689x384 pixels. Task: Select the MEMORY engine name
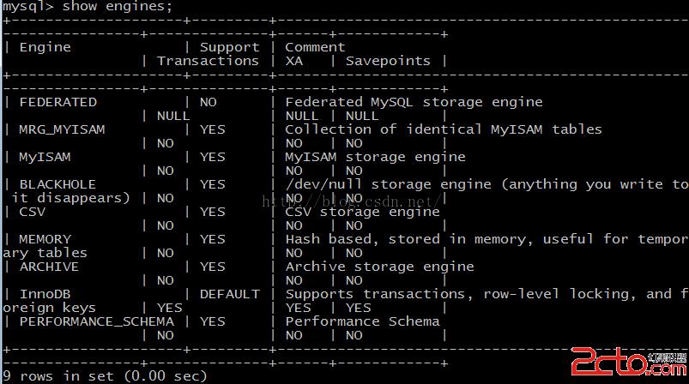(45, 239)
